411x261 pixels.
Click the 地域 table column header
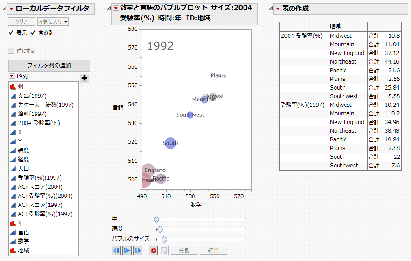(x=335, y=26)
